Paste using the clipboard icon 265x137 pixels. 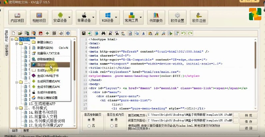[x=150, y=33]
